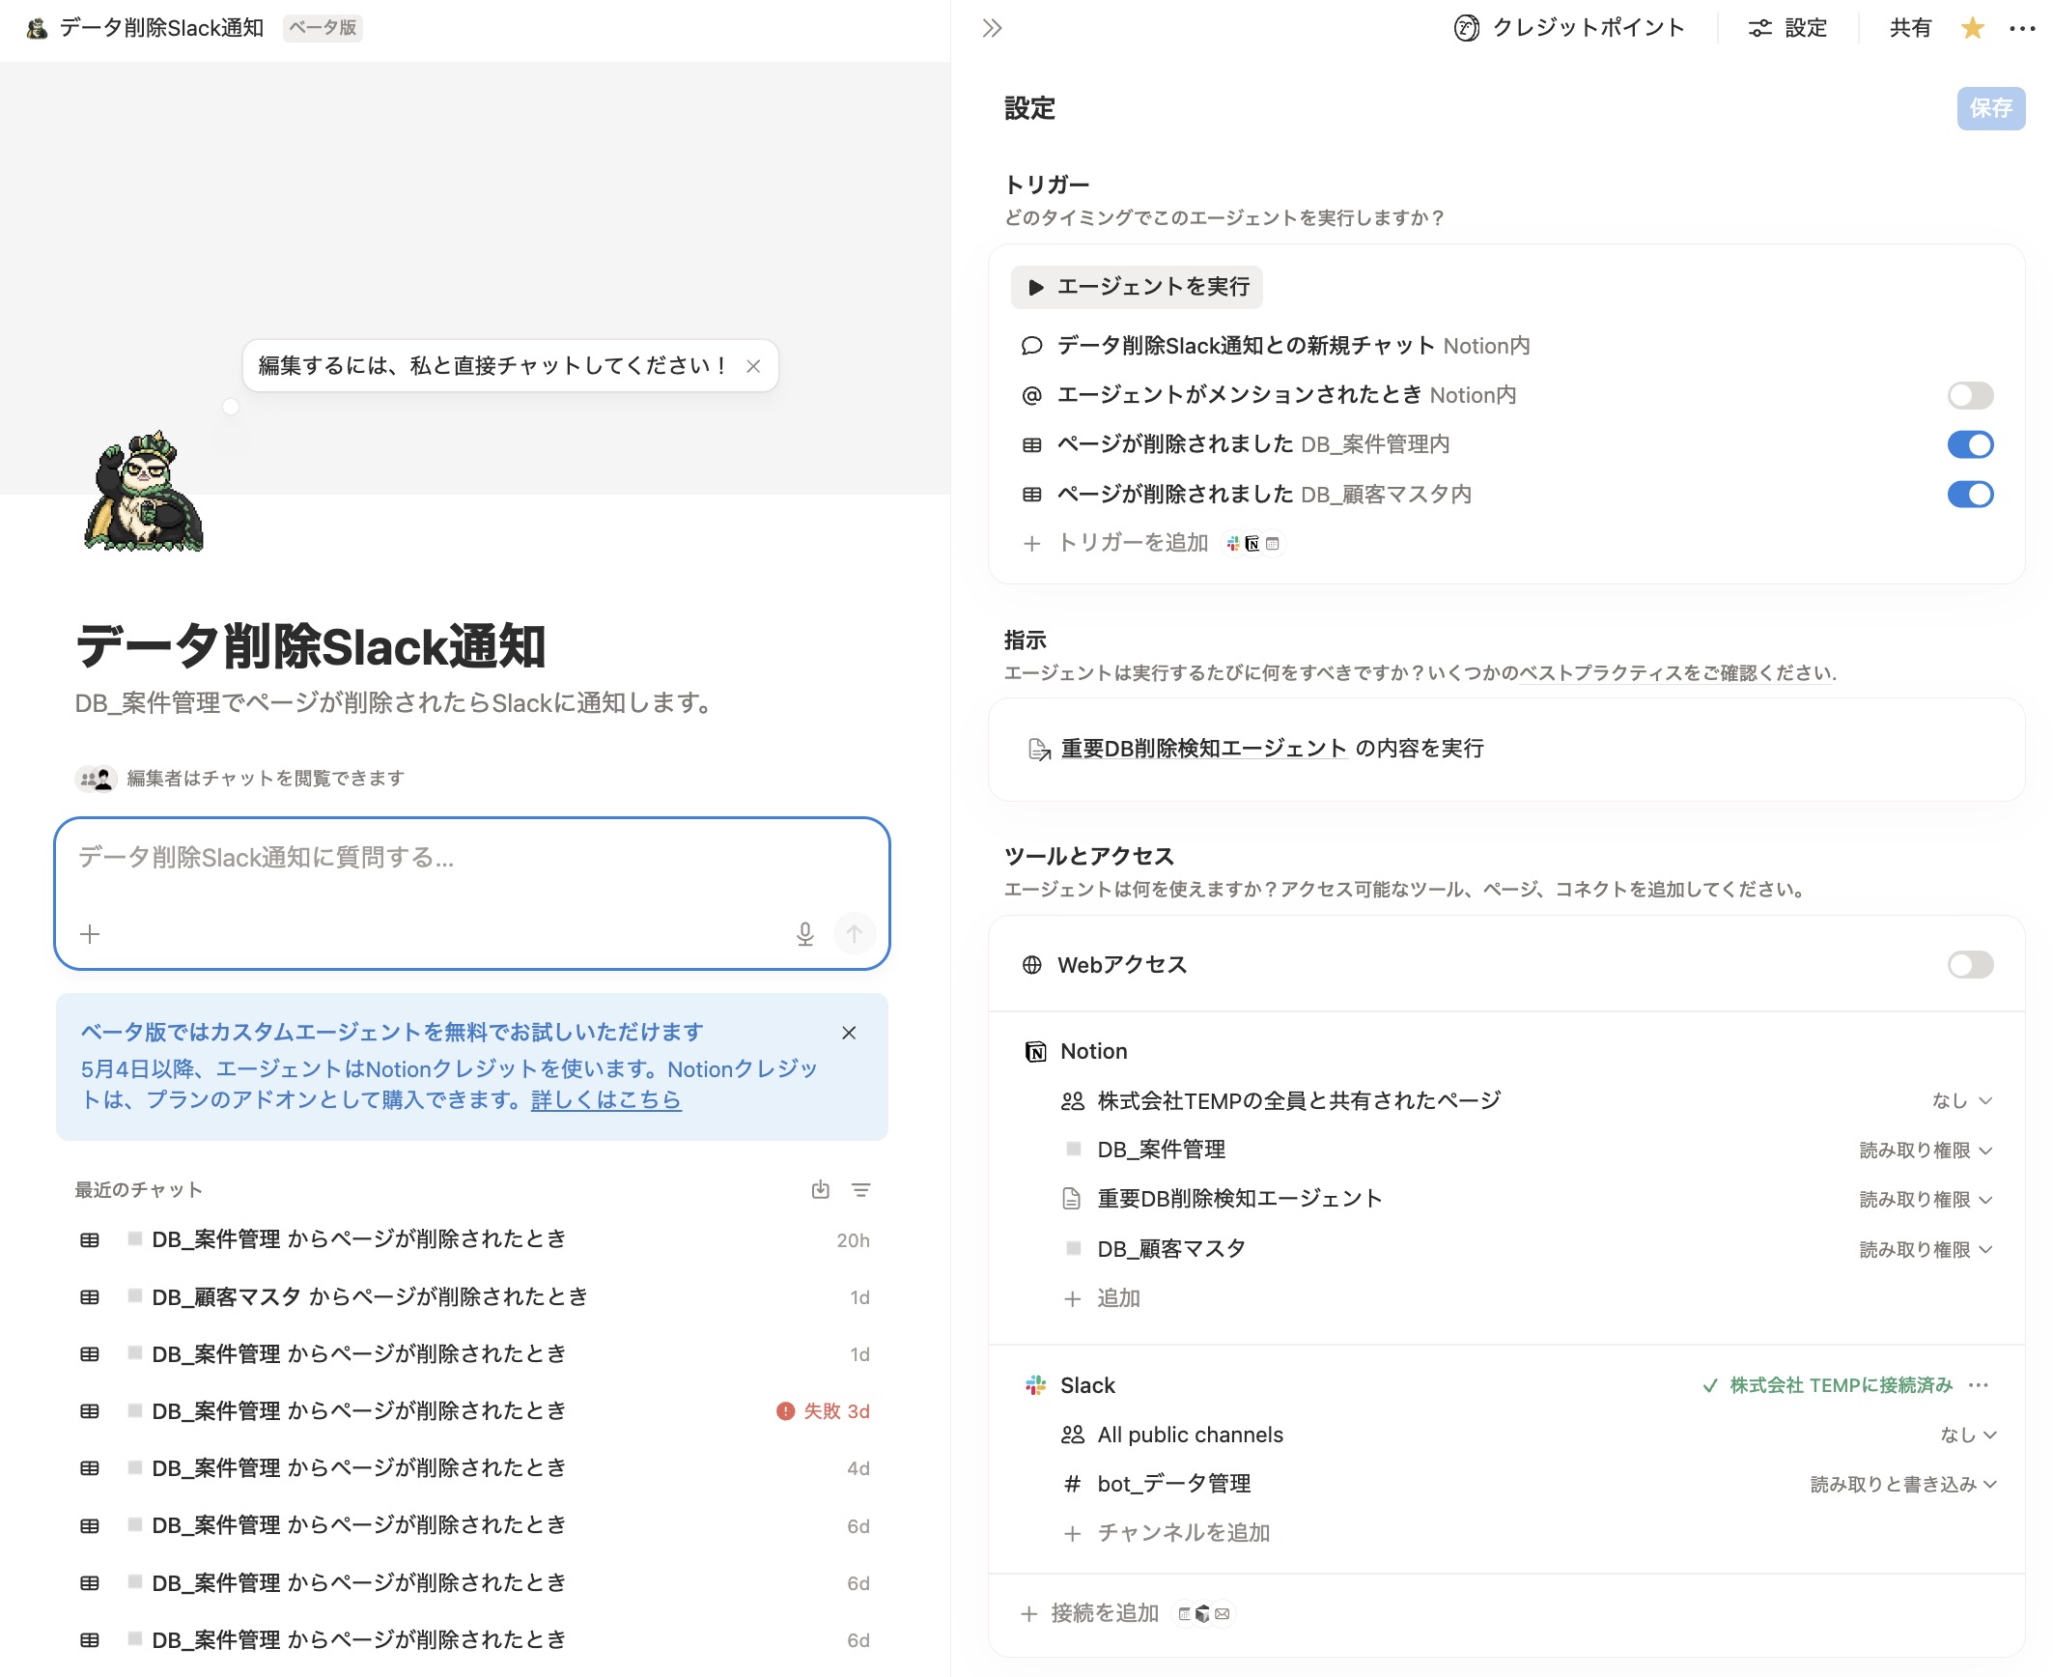Click the table icon of the DB_案件管理内 trigger
This screenshot has height=1677, width=2053.
(1031, 445)
